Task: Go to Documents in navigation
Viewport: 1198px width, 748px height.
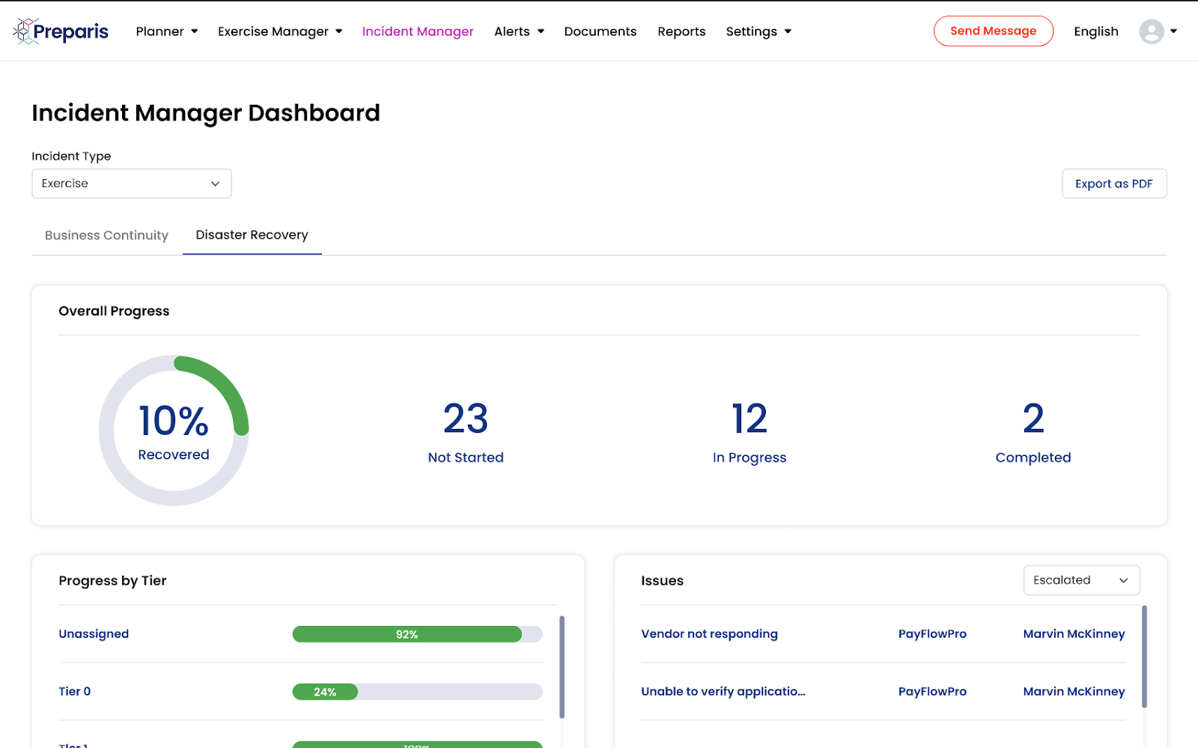Action: pyautogui.click(x=600, y=31)
